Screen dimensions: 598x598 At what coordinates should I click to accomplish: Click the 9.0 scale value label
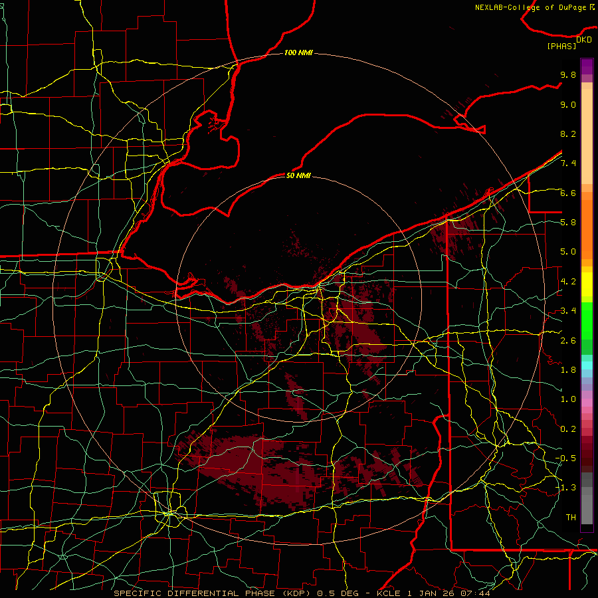568,104
